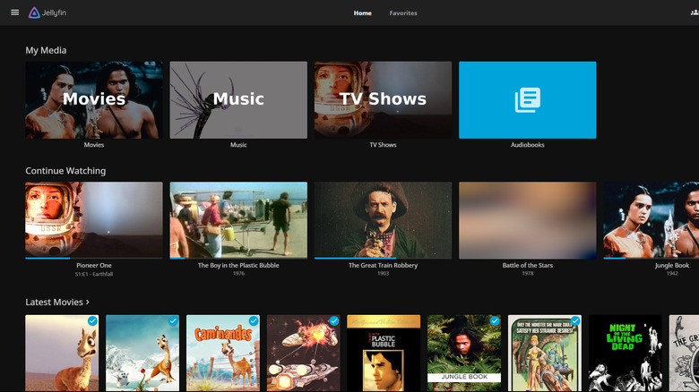
Task: Open Night of the Living Dead poster
Action: (625, 354)
